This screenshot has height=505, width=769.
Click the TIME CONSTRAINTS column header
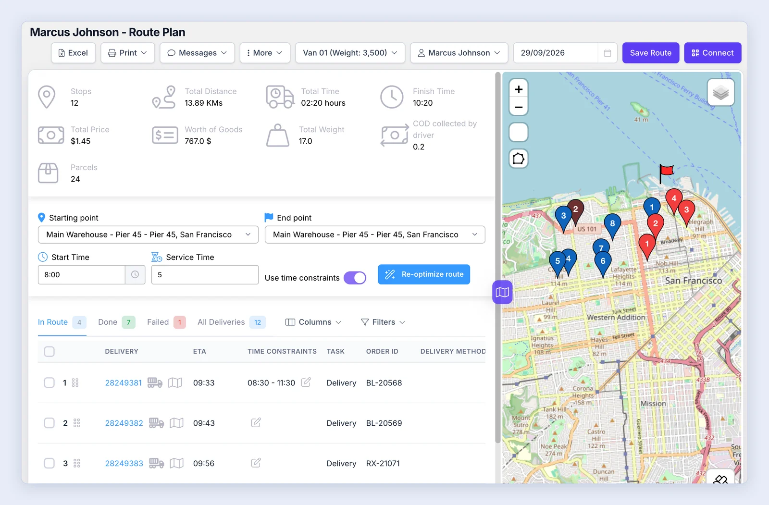click(282, 351)
